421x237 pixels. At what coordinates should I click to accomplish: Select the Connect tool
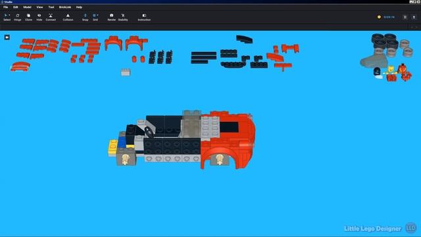pos(51,17)
